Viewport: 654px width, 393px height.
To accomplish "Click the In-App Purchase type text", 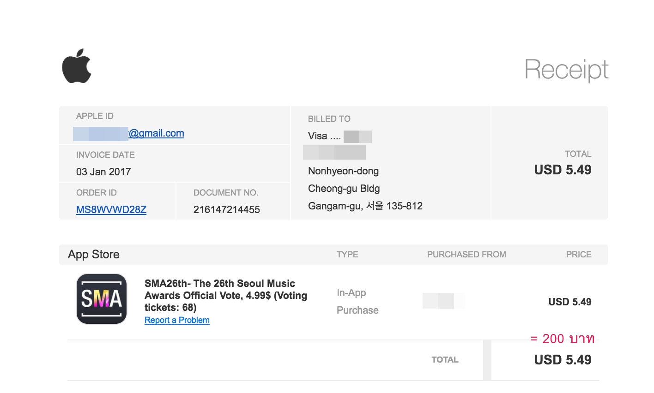I will click(x=357, y=302).
